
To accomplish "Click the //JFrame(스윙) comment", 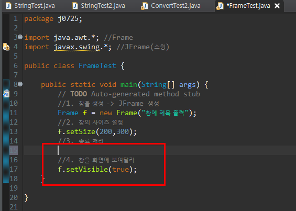I will [x=142, y=47].
